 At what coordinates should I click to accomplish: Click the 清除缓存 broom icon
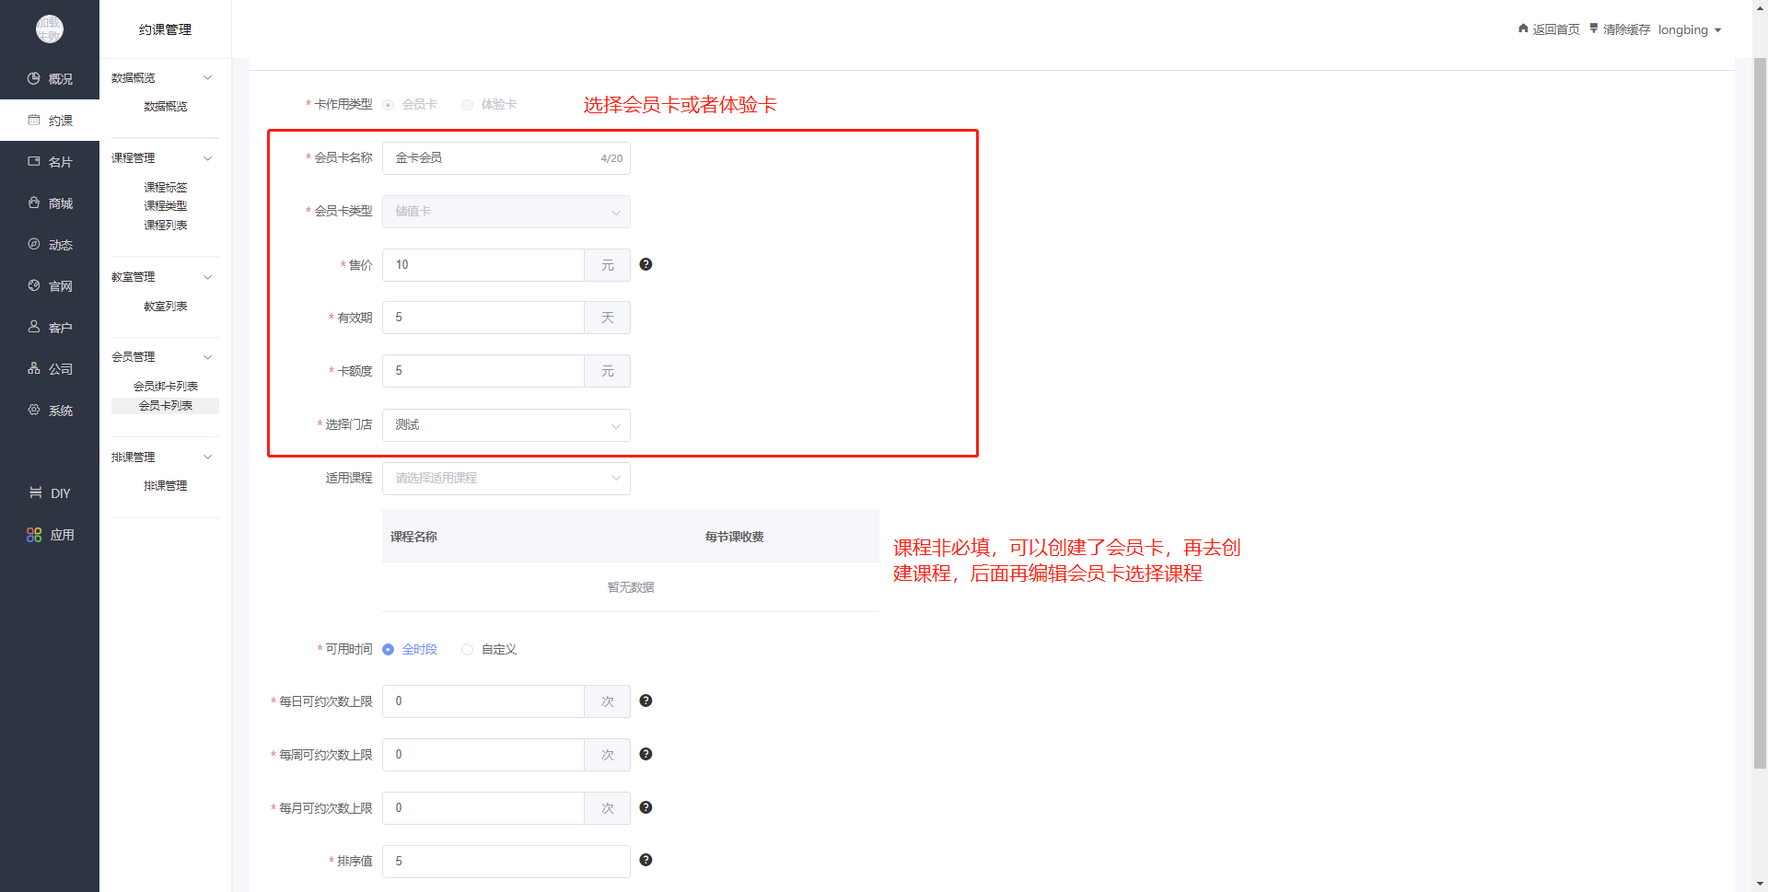click(x=1594, y=29)
